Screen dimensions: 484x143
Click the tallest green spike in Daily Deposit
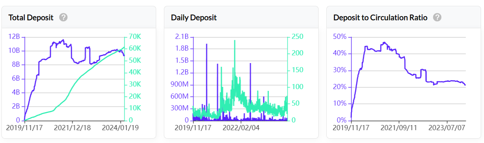pyautogui.click(x=235, y=41)
